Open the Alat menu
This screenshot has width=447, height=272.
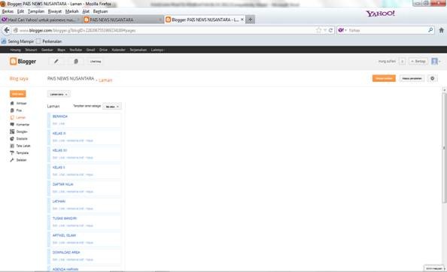(86, 11)
